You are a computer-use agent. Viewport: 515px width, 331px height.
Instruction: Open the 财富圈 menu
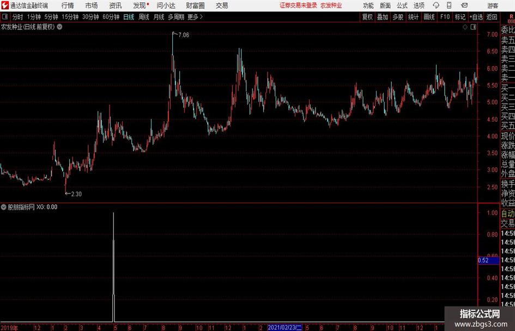point(195,5)
